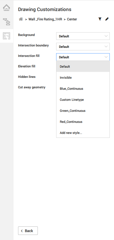Choose Default from the list
This screenshot has width=114, height=240.
(83, 67)
